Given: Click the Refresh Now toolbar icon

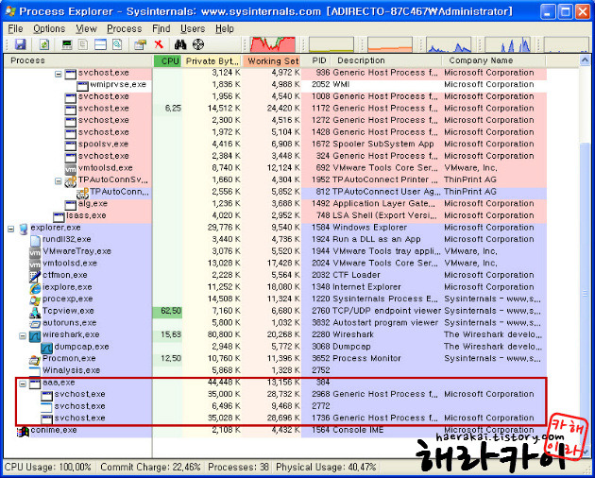Looking at the screenshot, I should point(44,44).
